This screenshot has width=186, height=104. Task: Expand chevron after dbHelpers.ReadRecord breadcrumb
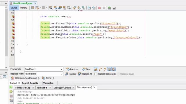tap(39, 78)
